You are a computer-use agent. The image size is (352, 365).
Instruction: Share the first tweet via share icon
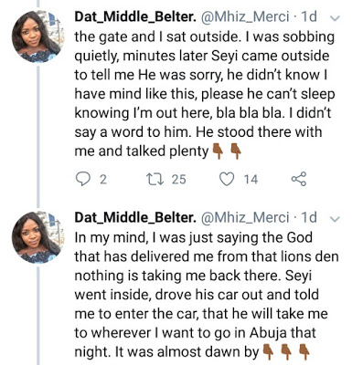[299, 179]
